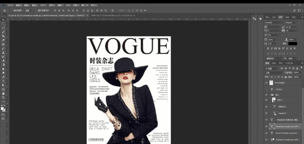Select the Eraser tool
The height and width of the screenshot is (144, 304).
coord(3,60)
